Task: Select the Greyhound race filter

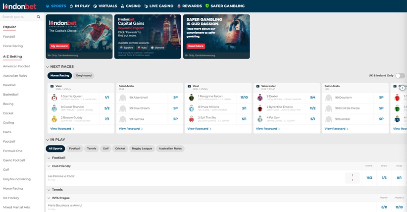Action: click(84, 76)
